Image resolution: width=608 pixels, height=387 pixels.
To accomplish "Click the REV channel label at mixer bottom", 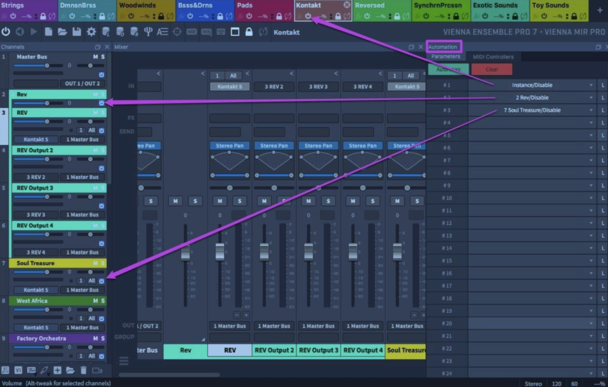I will click(230, 350).
